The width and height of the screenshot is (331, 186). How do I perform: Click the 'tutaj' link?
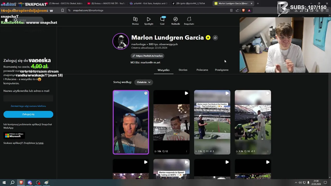41,143
